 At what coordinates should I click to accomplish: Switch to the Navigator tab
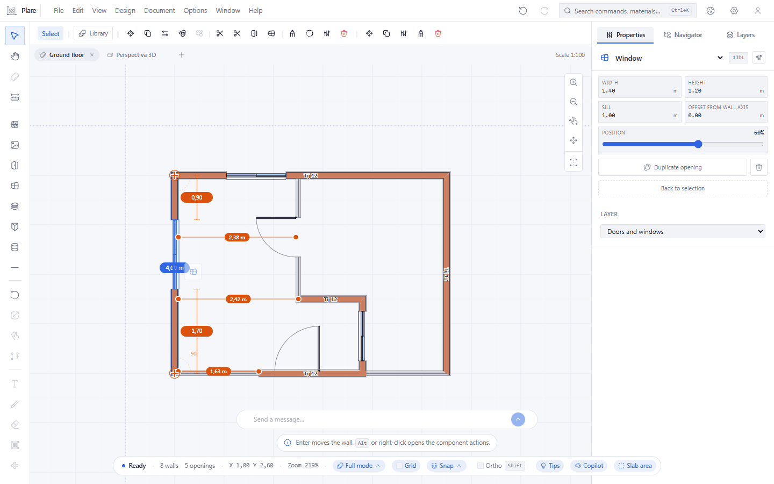[683, 35]
